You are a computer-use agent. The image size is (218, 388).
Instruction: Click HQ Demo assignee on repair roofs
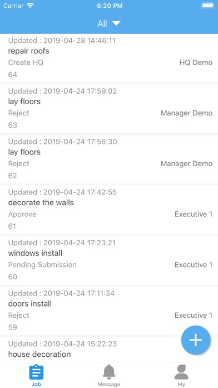coord(196,62)
